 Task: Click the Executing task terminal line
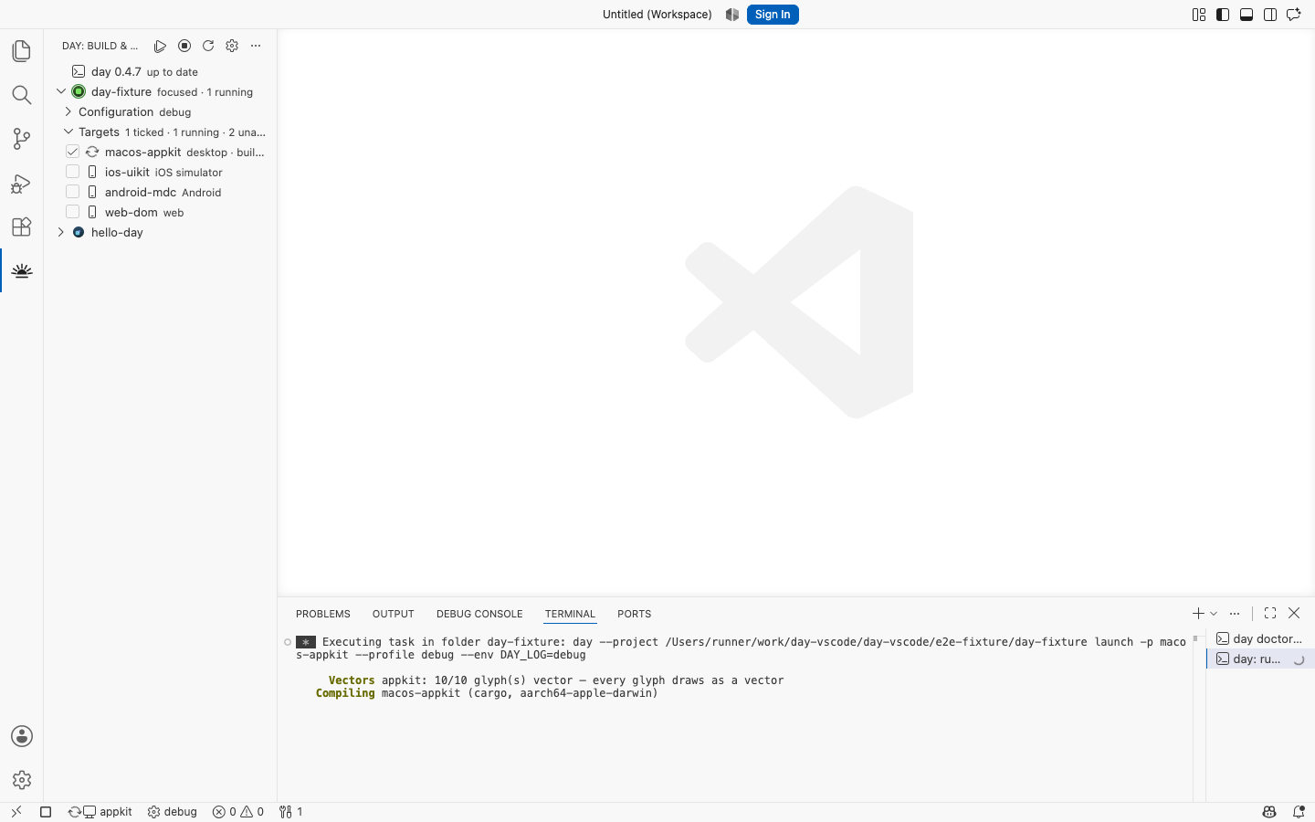coord(741,648)
